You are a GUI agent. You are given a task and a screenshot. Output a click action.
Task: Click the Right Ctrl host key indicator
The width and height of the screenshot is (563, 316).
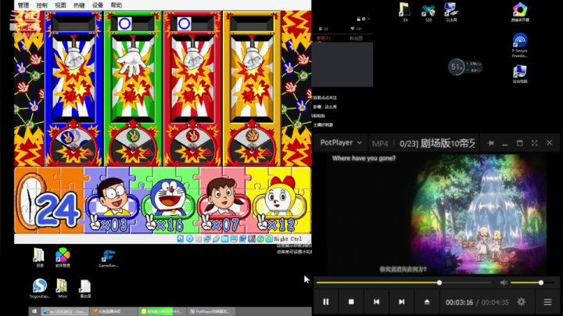[x=288, y=239]
